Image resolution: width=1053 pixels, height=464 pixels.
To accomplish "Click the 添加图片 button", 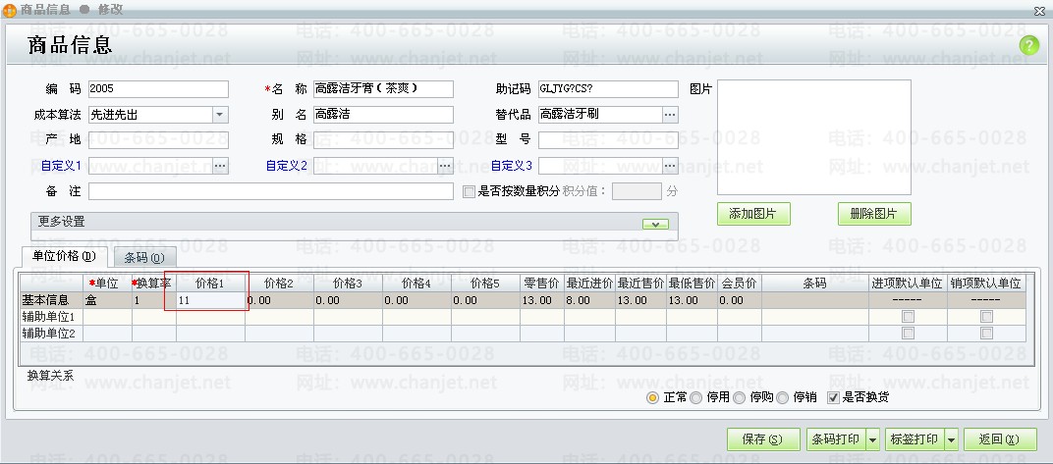I will [x=753, y=215].
